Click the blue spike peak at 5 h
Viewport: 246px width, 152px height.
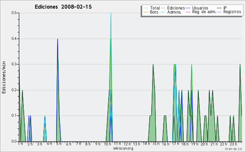[x=57, y=39]
